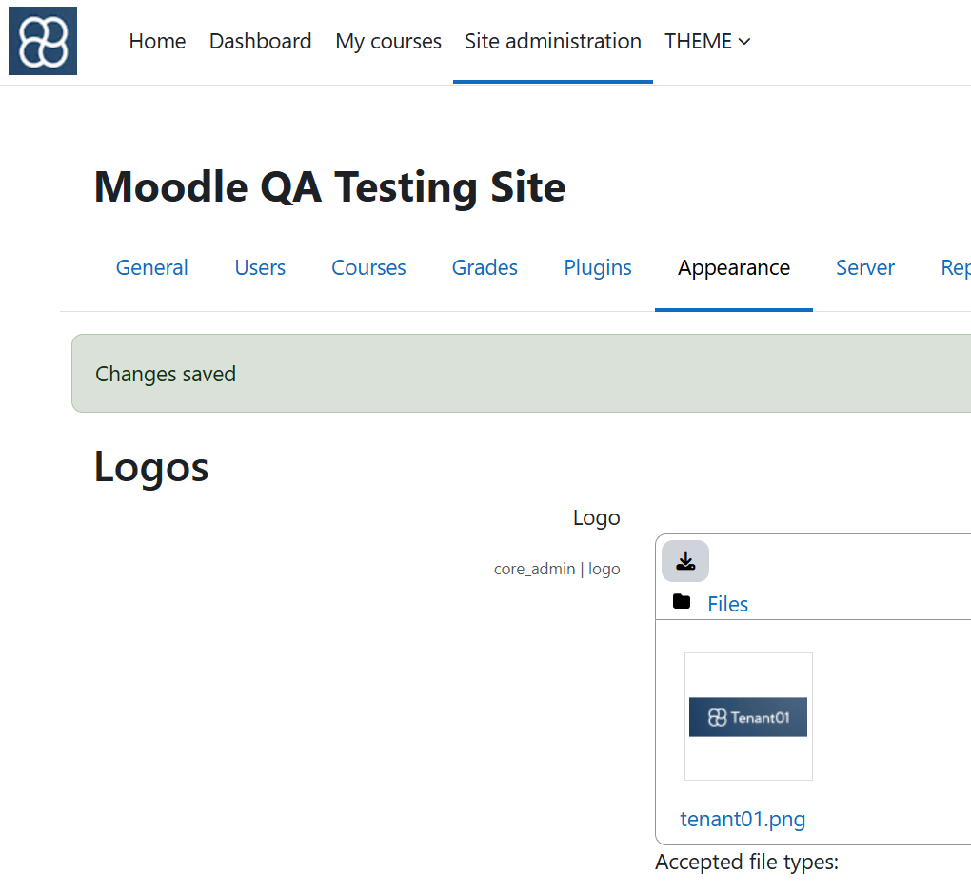This screenshot has height=892, width=971.
Task: Open the Home navigation link
Action: 157,42
